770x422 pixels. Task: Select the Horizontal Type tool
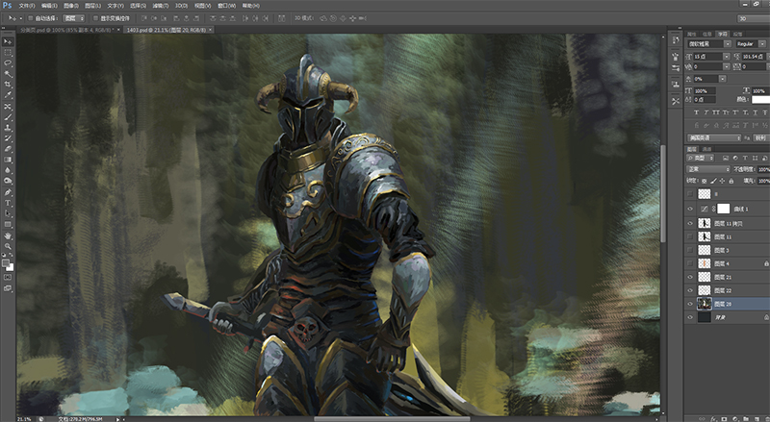point(8,203)
